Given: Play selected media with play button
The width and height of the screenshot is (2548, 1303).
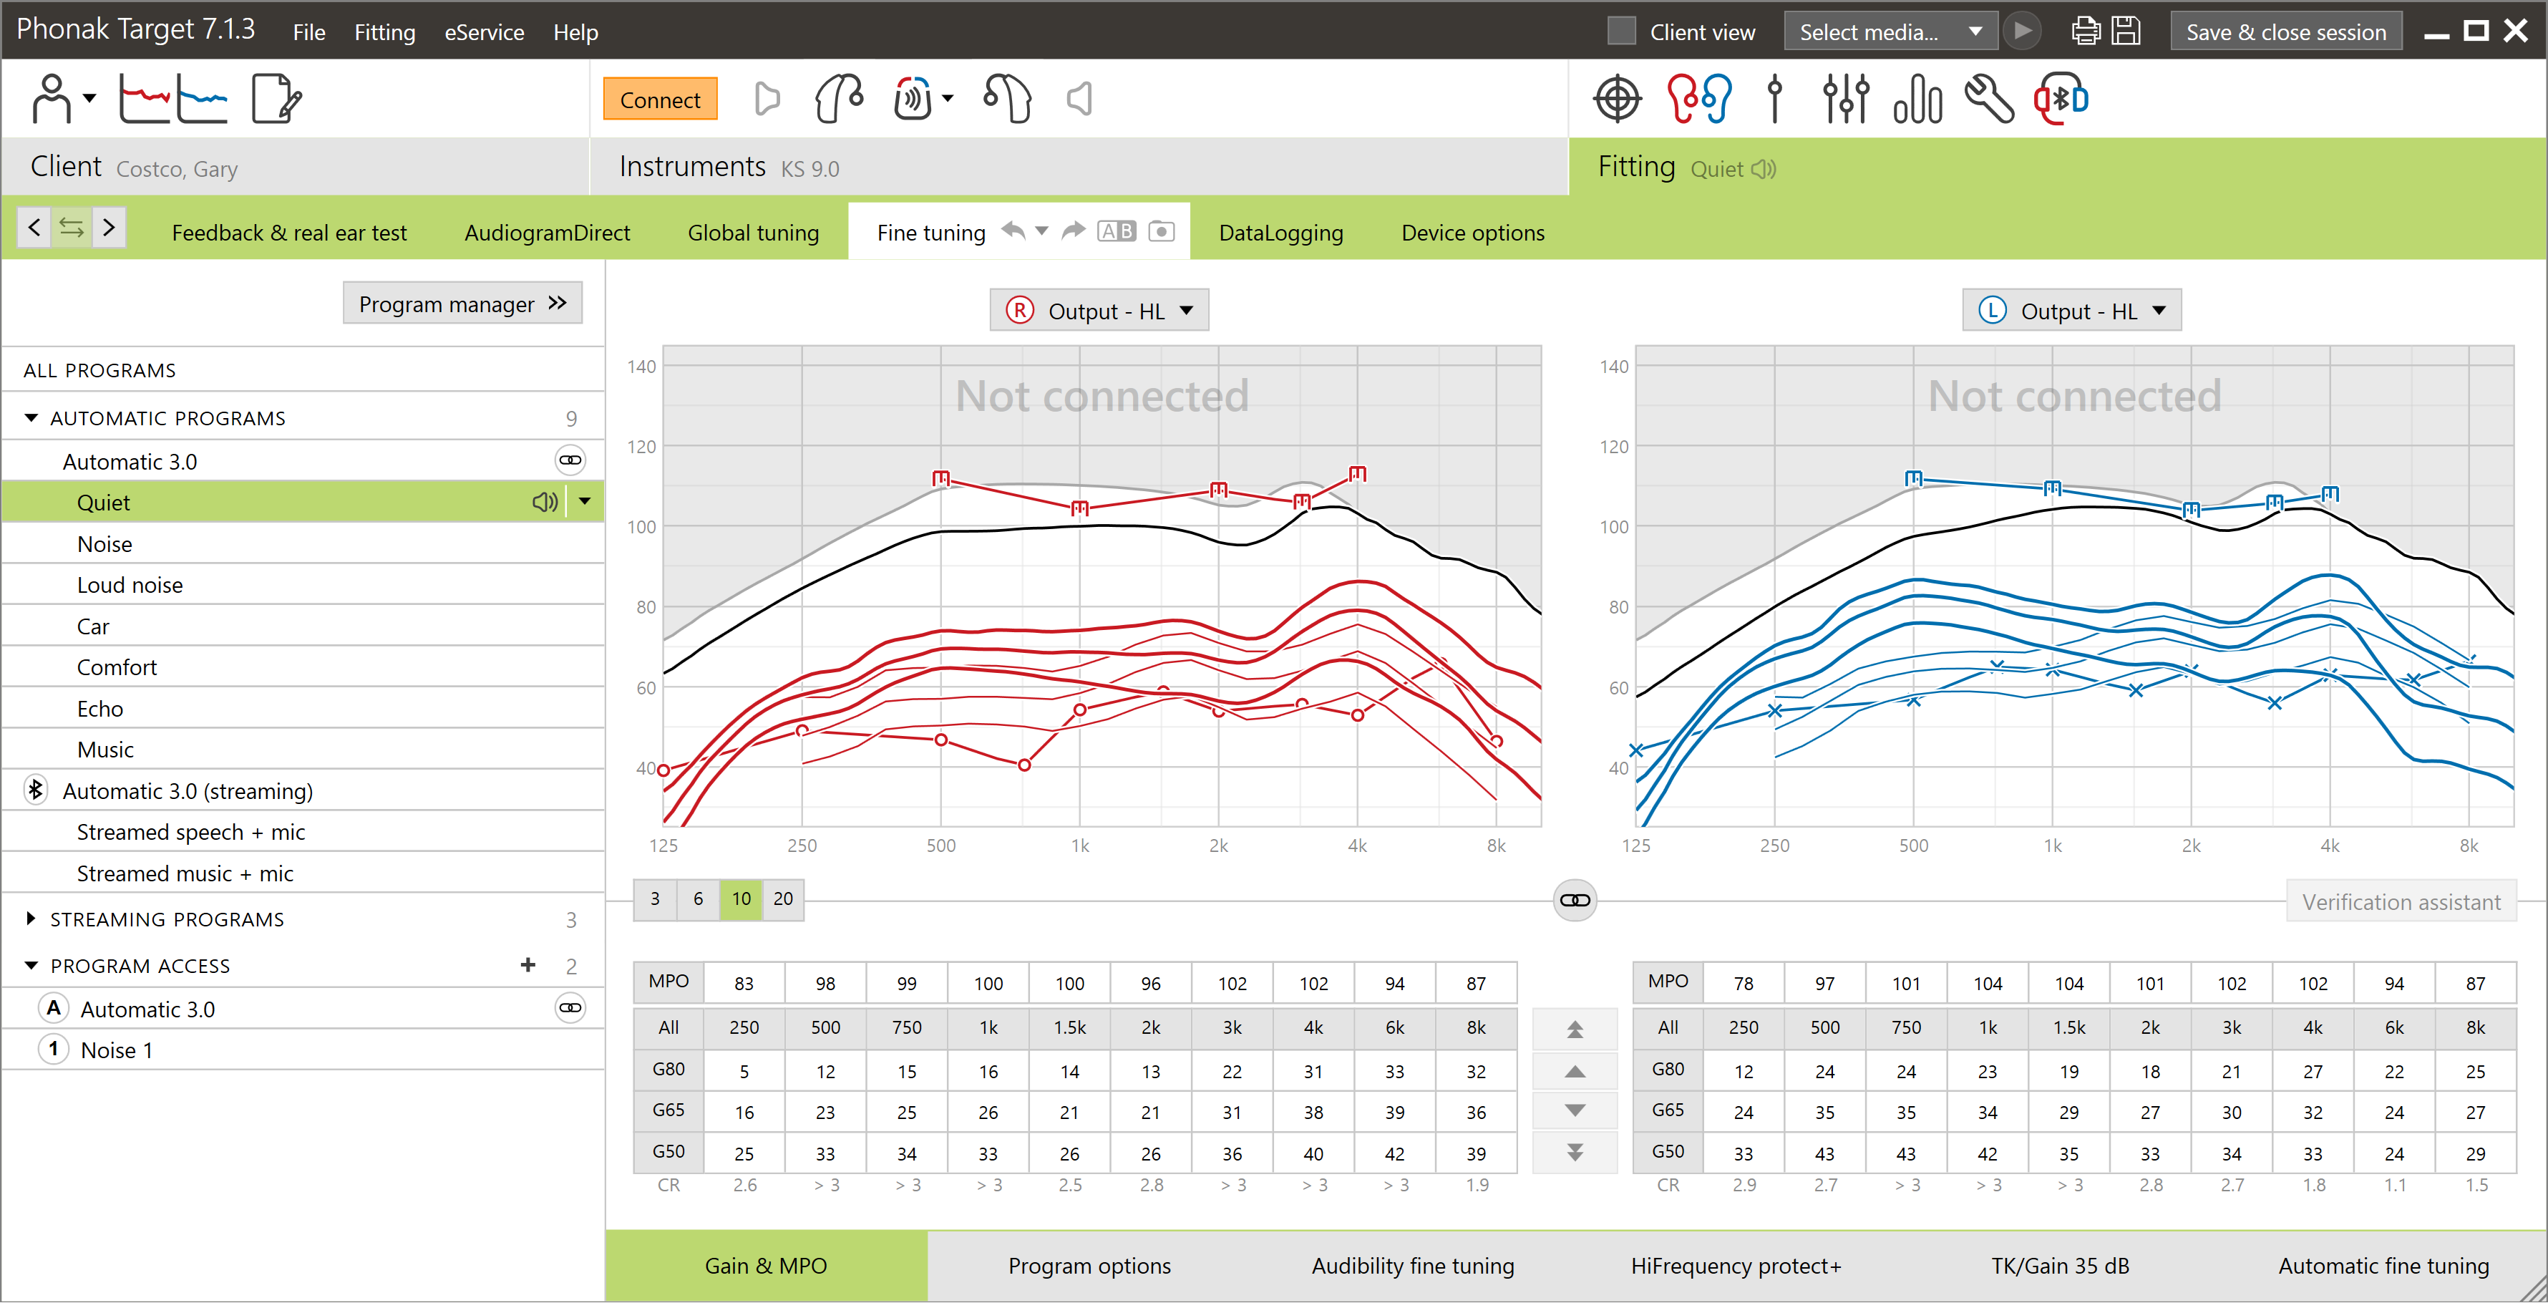Looking at the screenshot, I should pos(2023,32).
